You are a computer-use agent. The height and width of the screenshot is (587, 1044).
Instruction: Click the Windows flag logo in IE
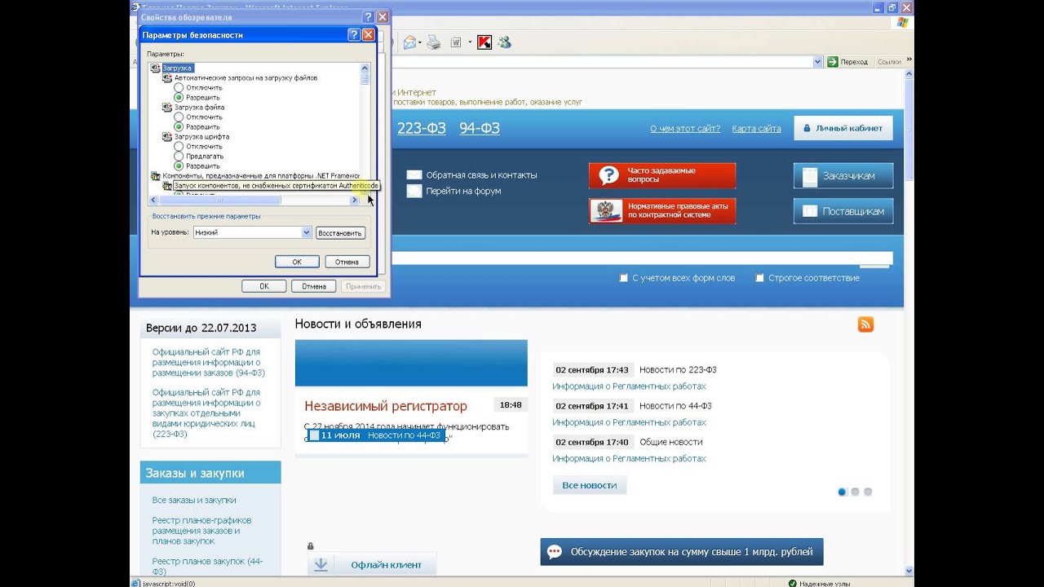point(902,23)
